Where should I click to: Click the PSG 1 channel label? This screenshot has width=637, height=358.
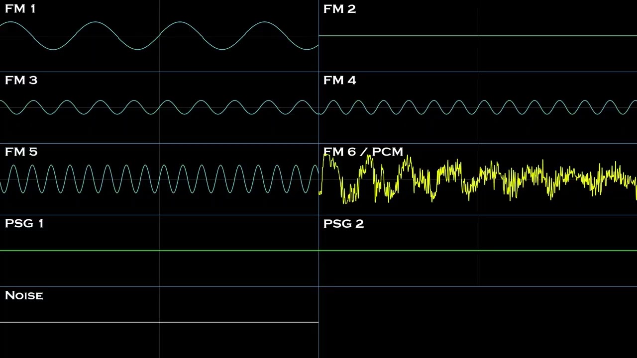[24, 224]
